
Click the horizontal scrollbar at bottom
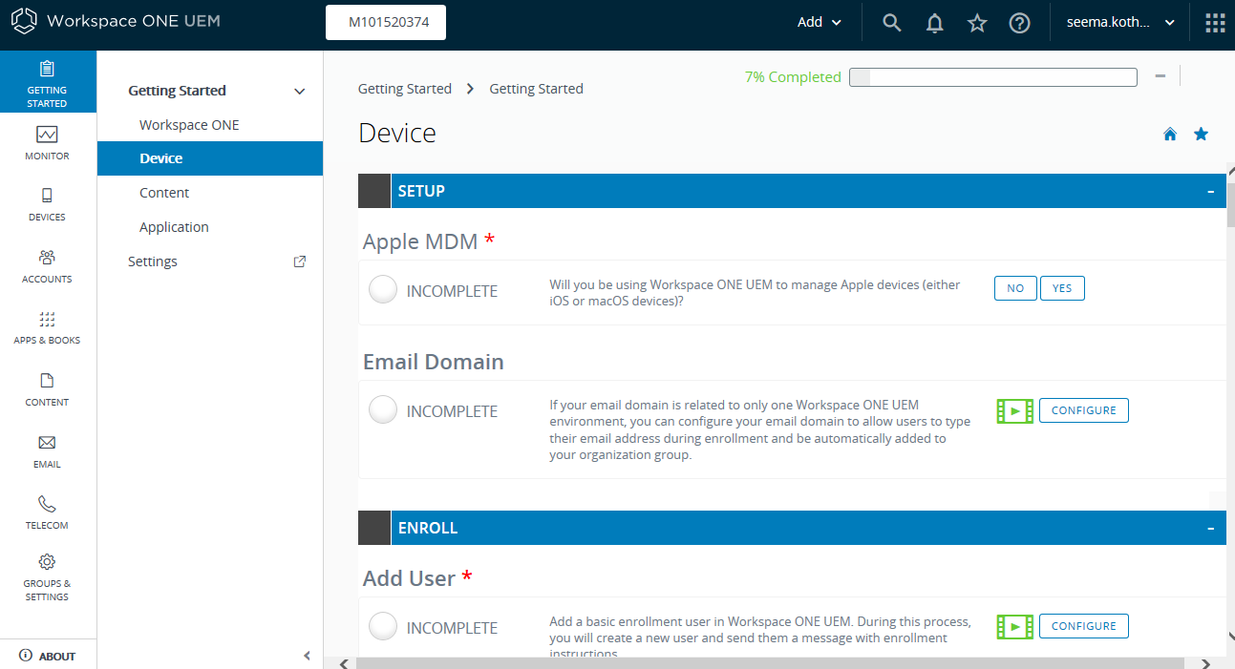770,662
